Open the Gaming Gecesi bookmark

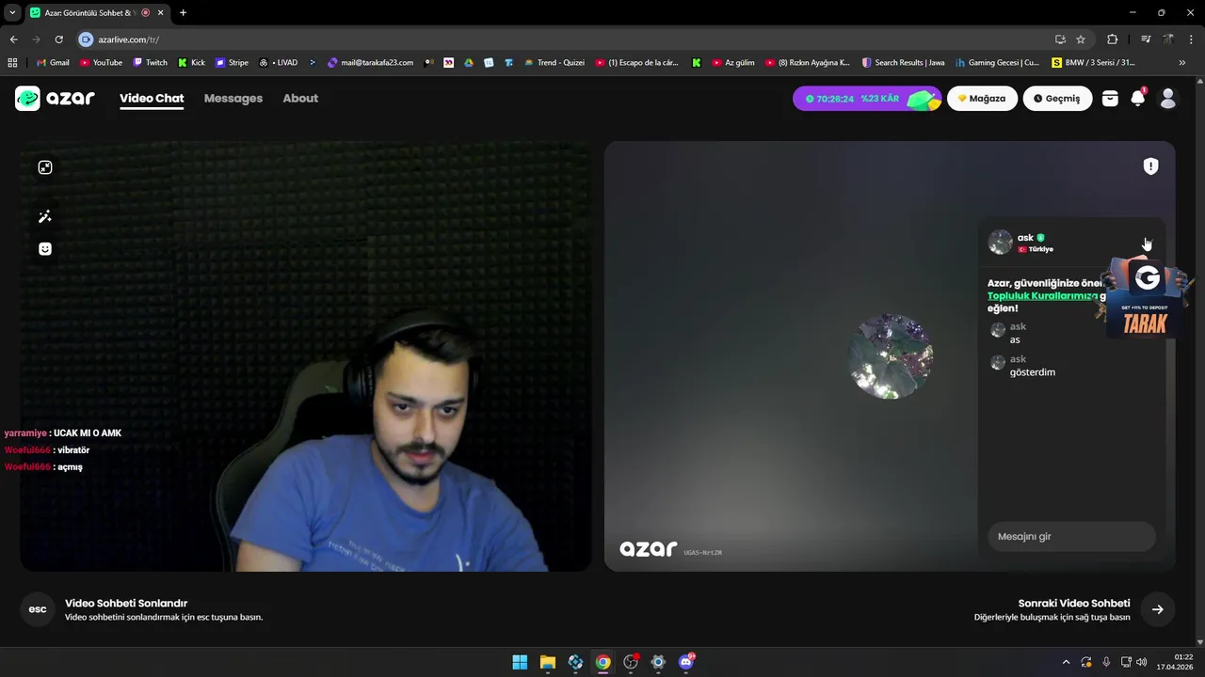997,63
